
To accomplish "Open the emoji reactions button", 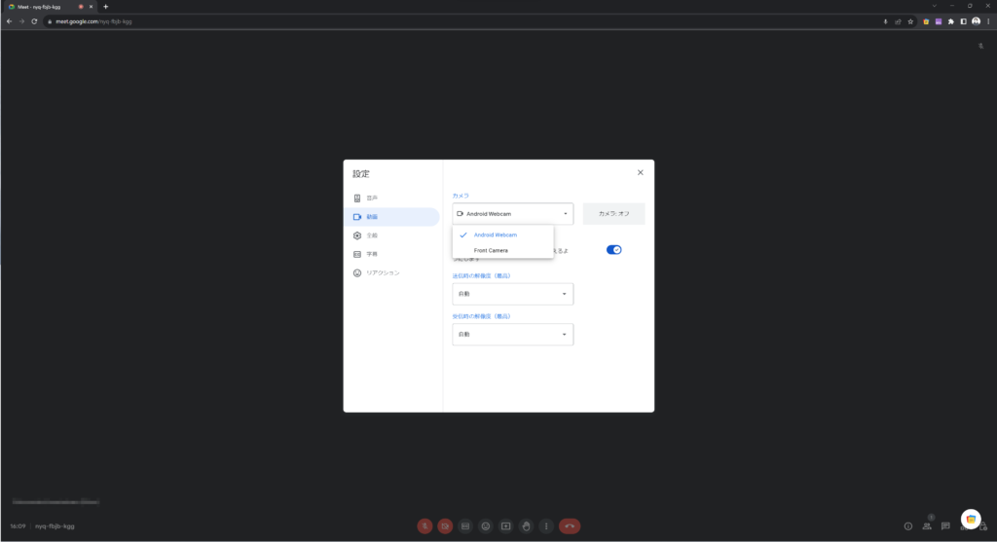I will point(486,525).
